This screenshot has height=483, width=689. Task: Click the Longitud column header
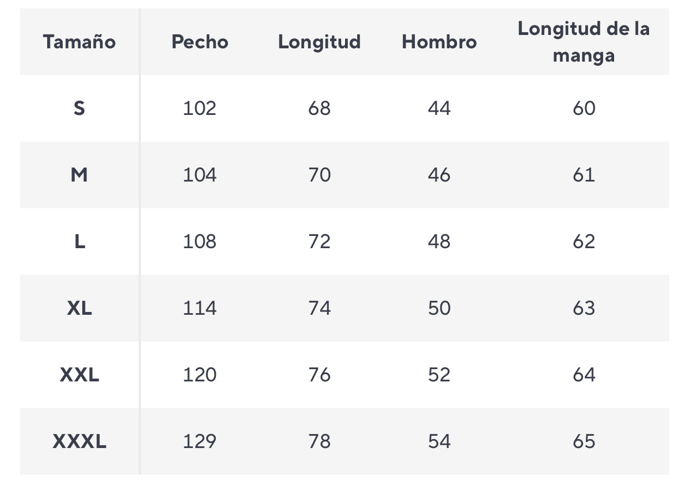pyautogui.click(x=320, y=42)
